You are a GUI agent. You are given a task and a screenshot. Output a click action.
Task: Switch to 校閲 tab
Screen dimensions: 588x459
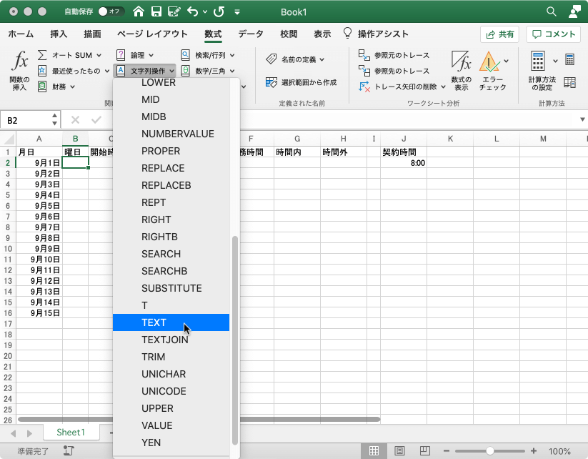289,34
